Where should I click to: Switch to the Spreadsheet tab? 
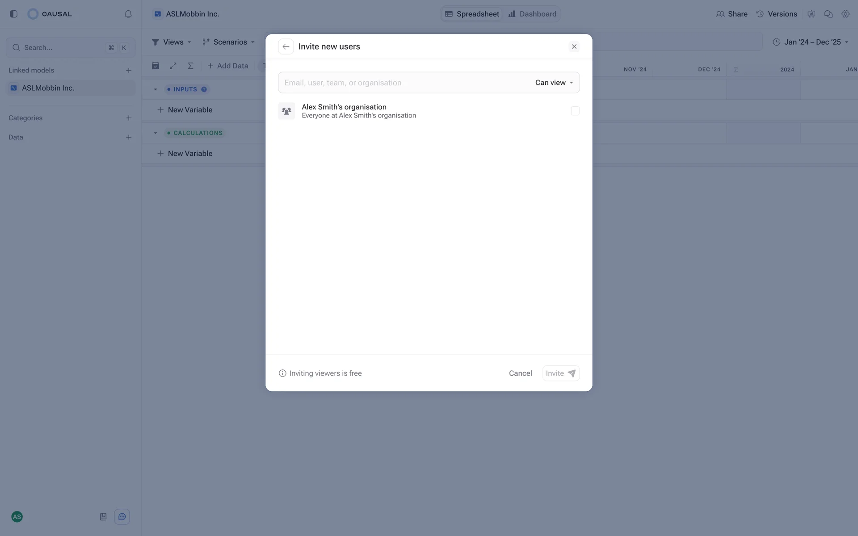coord(472,14)
